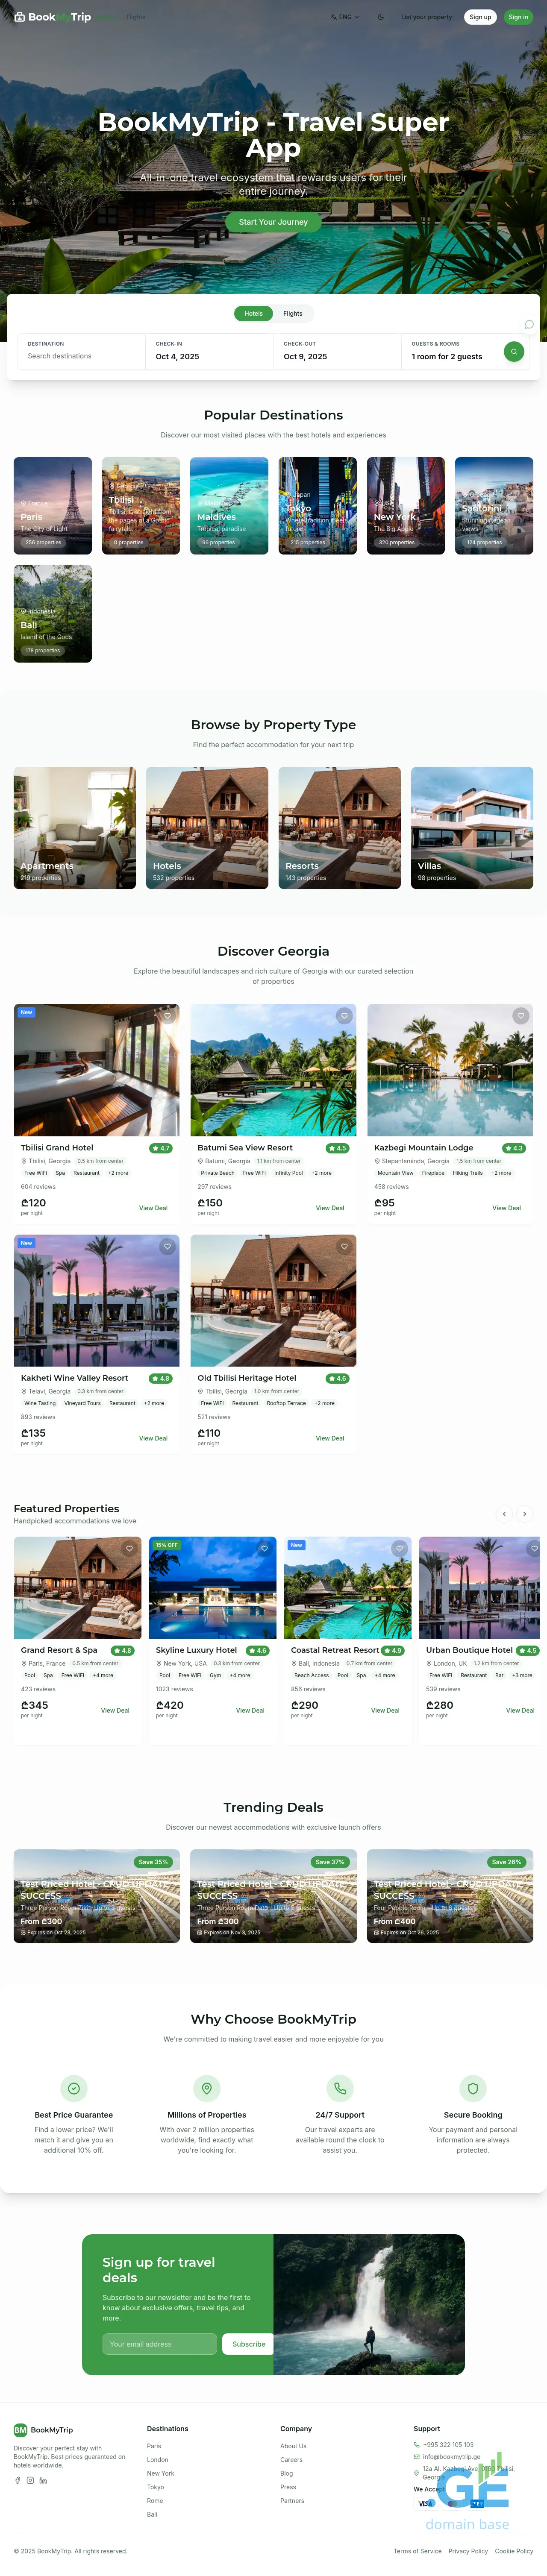Show next Featured Properties with right arrow

pyautogui.click(x=525, y=1514)
